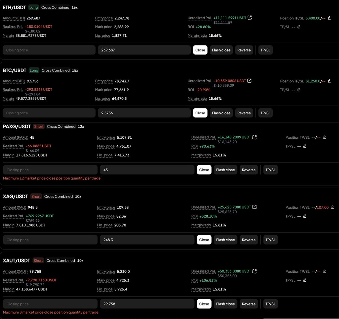Click BTC ROI value -20.90%
Viewport: 339px width, 319px height.
pyautogui.click(x=203, y=90)
